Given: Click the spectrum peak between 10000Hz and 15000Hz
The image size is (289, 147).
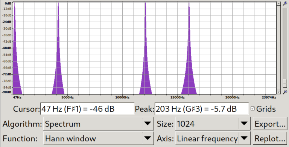Looking at the screenshot, I should point(145,48).
